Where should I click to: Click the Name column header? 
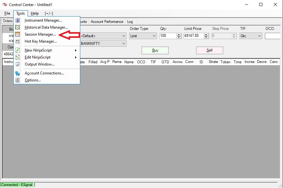click(x=129, y=62)
